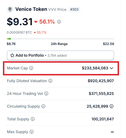Click info icon after 25,428,999 value

coord(111,106)
